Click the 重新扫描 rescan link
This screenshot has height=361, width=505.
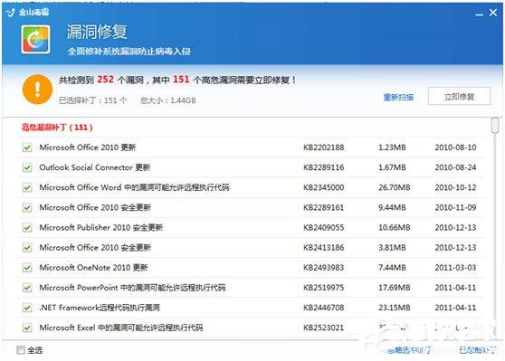coord(398,97)
